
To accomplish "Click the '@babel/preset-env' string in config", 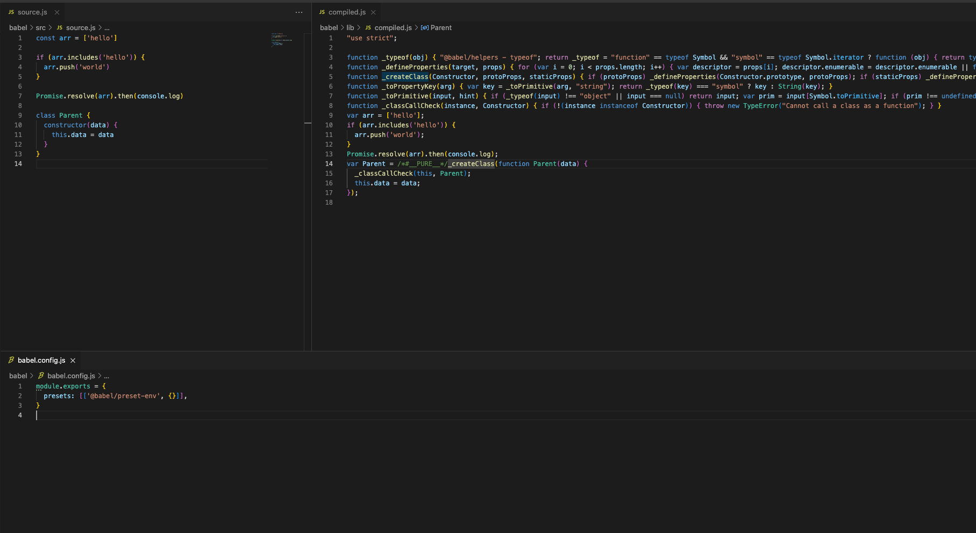I will point(123,396).
